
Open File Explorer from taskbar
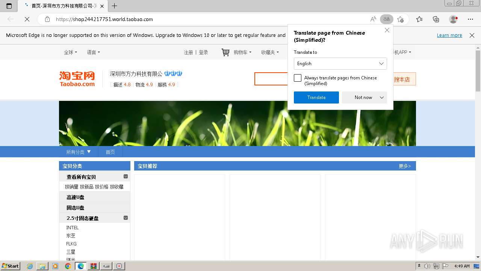tap(42, 266)
